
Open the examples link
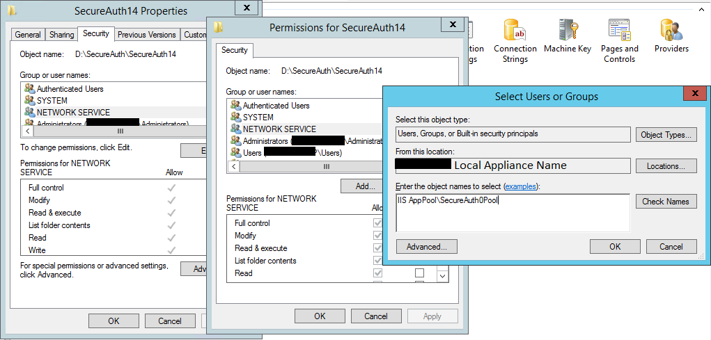(x=521, y=186)
